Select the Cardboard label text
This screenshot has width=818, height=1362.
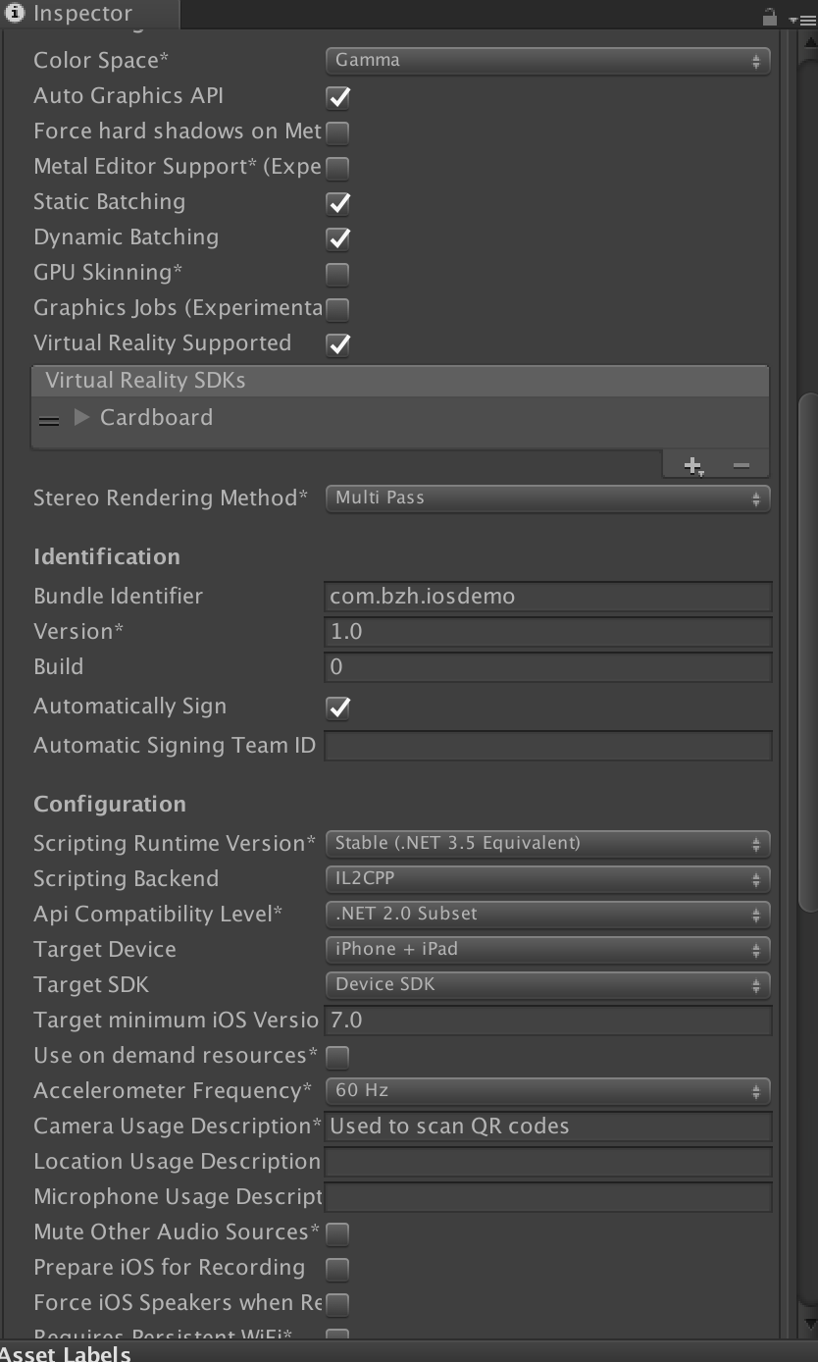156,418
